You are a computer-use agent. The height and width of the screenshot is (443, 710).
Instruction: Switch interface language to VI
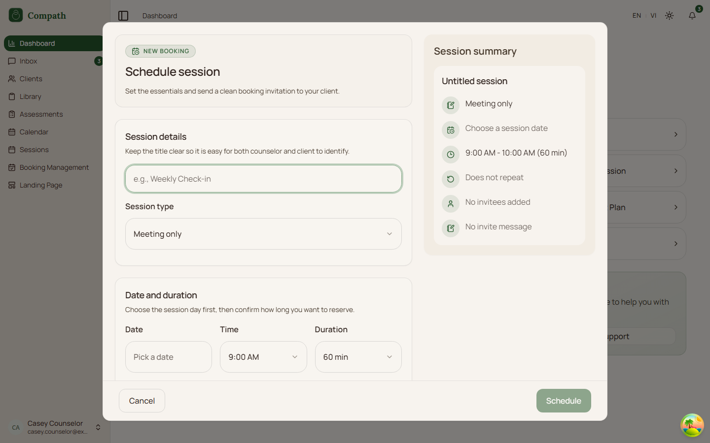pos(653,15)
